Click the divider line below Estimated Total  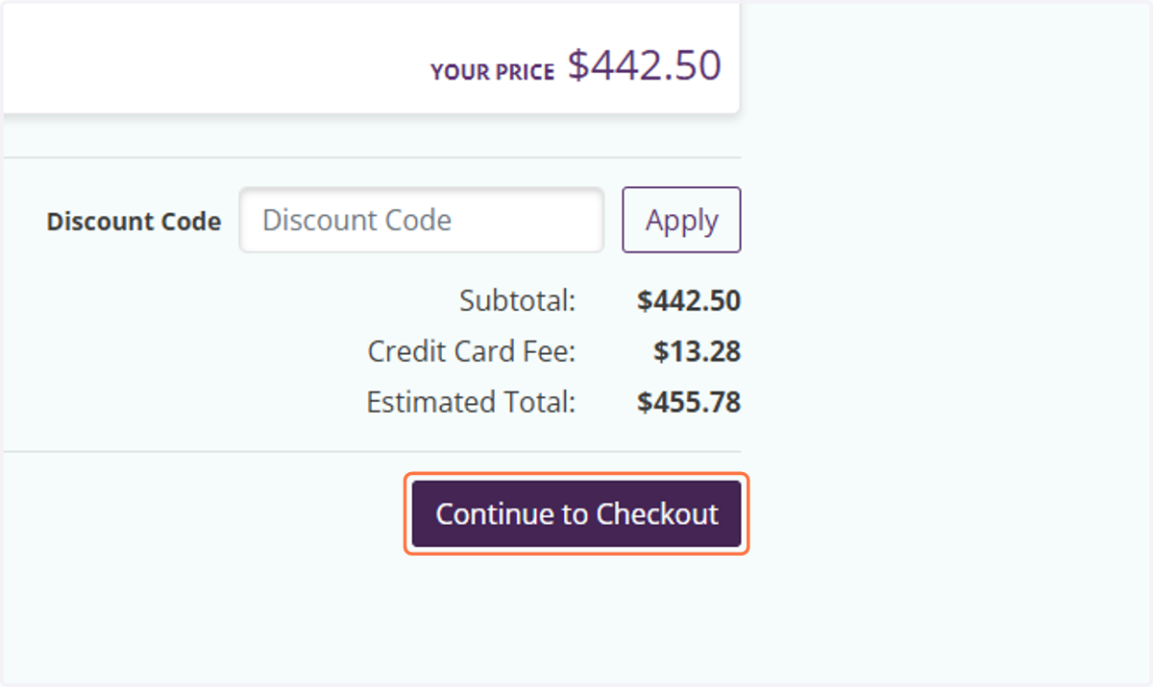pyautogui.click(x=372, y=451)
